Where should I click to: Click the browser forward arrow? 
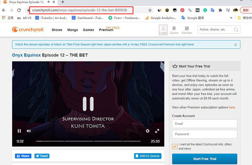pyautogui.click(x=11, y=10)
